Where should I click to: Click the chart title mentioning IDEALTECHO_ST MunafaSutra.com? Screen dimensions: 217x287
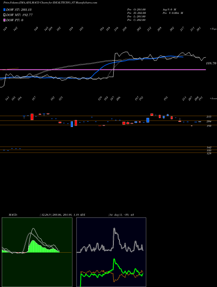(50, 3)
